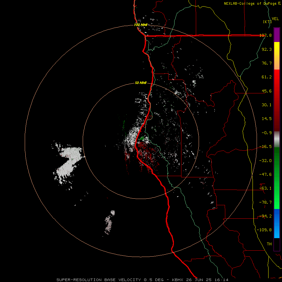The height and width of the screenshot is (282, 282).
Task: Select the -0.9 scale value
Action: (267, 133)
